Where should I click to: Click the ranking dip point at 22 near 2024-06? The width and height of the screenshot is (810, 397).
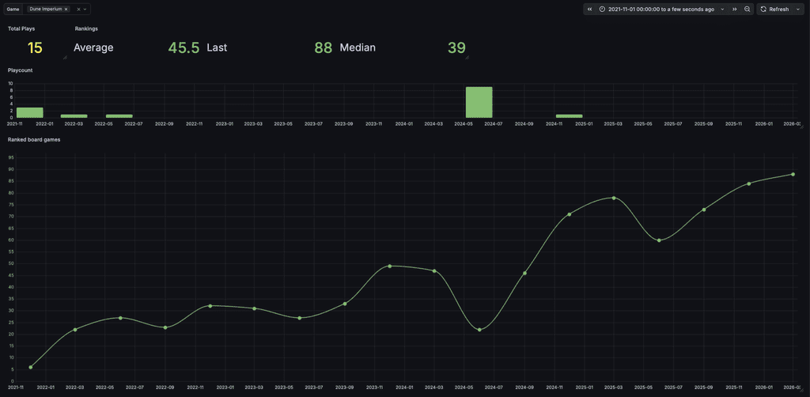tap(479, 329)
